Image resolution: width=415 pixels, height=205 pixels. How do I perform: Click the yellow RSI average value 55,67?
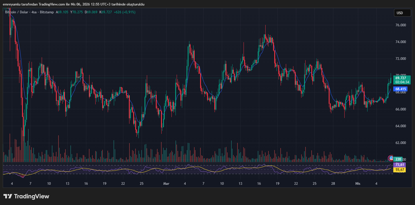[399, 170]
